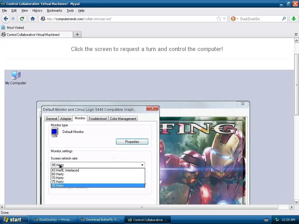Open the History menu
This screenshot has height=224, width=299.
(x=37, y=10)
